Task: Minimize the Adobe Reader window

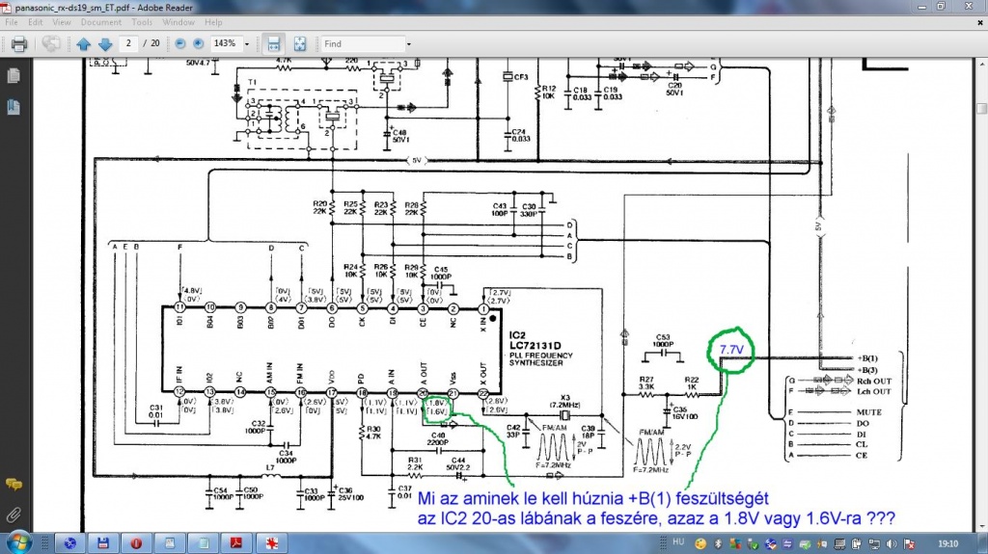Action: pyautogui.click(x=921, y=7)
